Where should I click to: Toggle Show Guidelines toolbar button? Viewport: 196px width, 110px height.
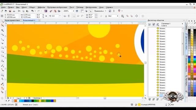pyautogui.click(x=90, y=11)
